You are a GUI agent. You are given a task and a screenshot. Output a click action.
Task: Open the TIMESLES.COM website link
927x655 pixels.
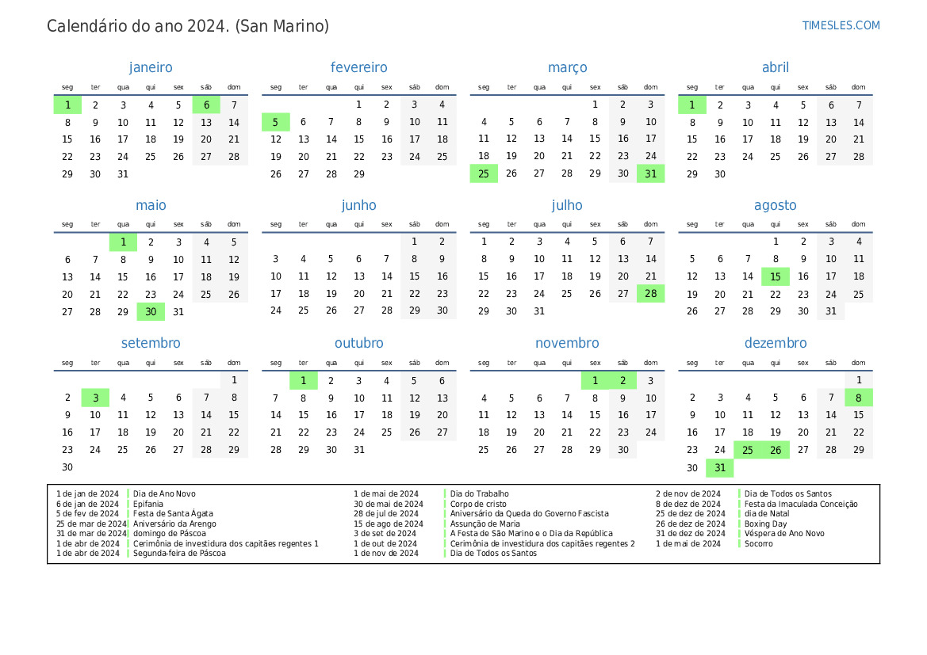[x=840, y=25]
